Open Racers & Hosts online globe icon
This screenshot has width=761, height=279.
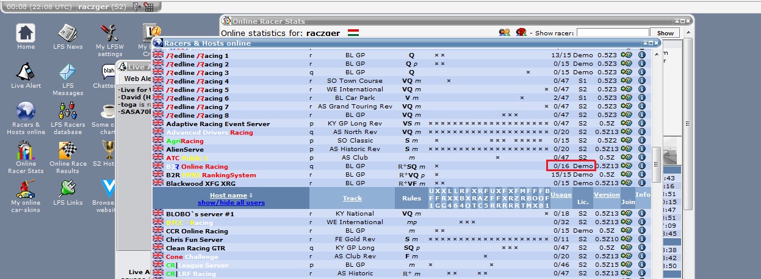pos(26,111)
